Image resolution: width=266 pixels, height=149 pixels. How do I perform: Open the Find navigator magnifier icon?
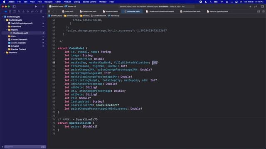click(x=19, y=12)
